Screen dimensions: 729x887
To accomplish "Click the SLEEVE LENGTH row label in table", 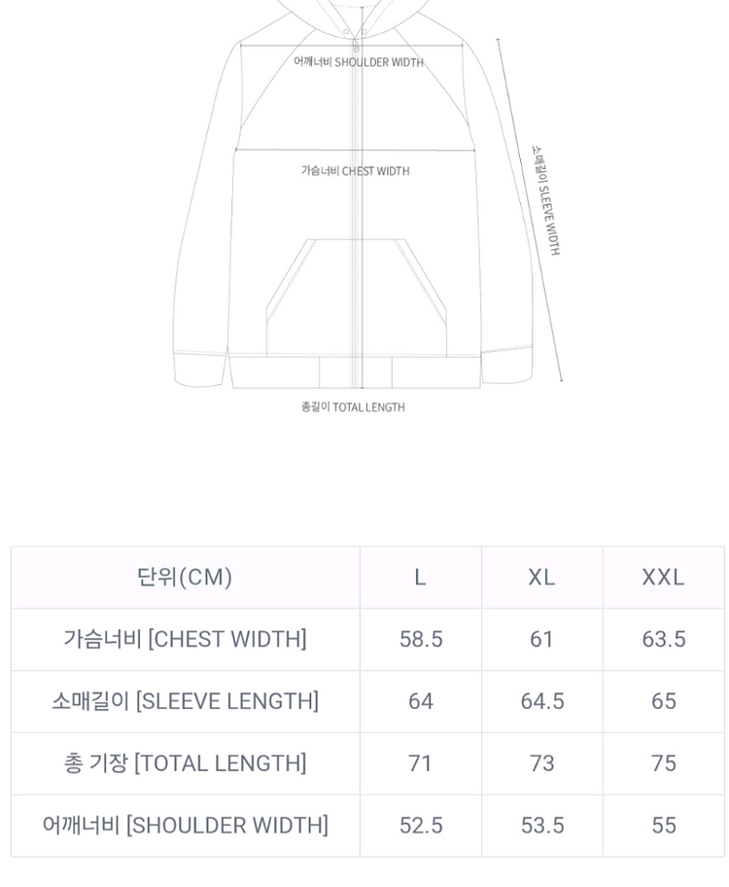I will coord(185,701).
